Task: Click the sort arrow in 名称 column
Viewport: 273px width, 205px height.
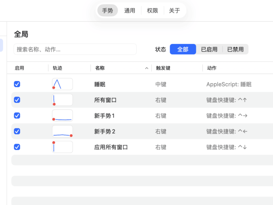Action: (147, 68)
